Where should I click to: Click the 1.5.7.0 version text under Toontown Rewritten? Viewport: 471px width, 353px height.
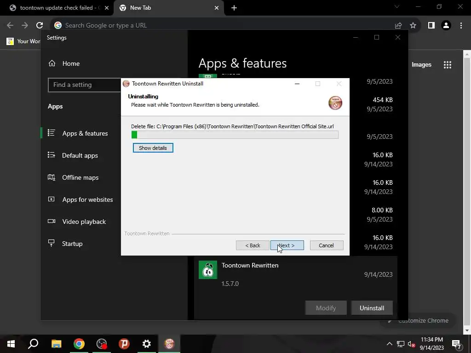[230, 284]
